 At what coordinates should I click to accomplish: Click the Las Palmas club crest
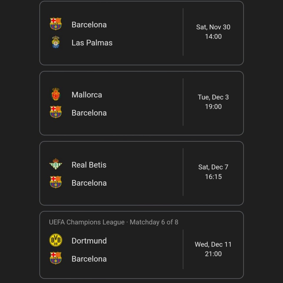click(56, 42)
